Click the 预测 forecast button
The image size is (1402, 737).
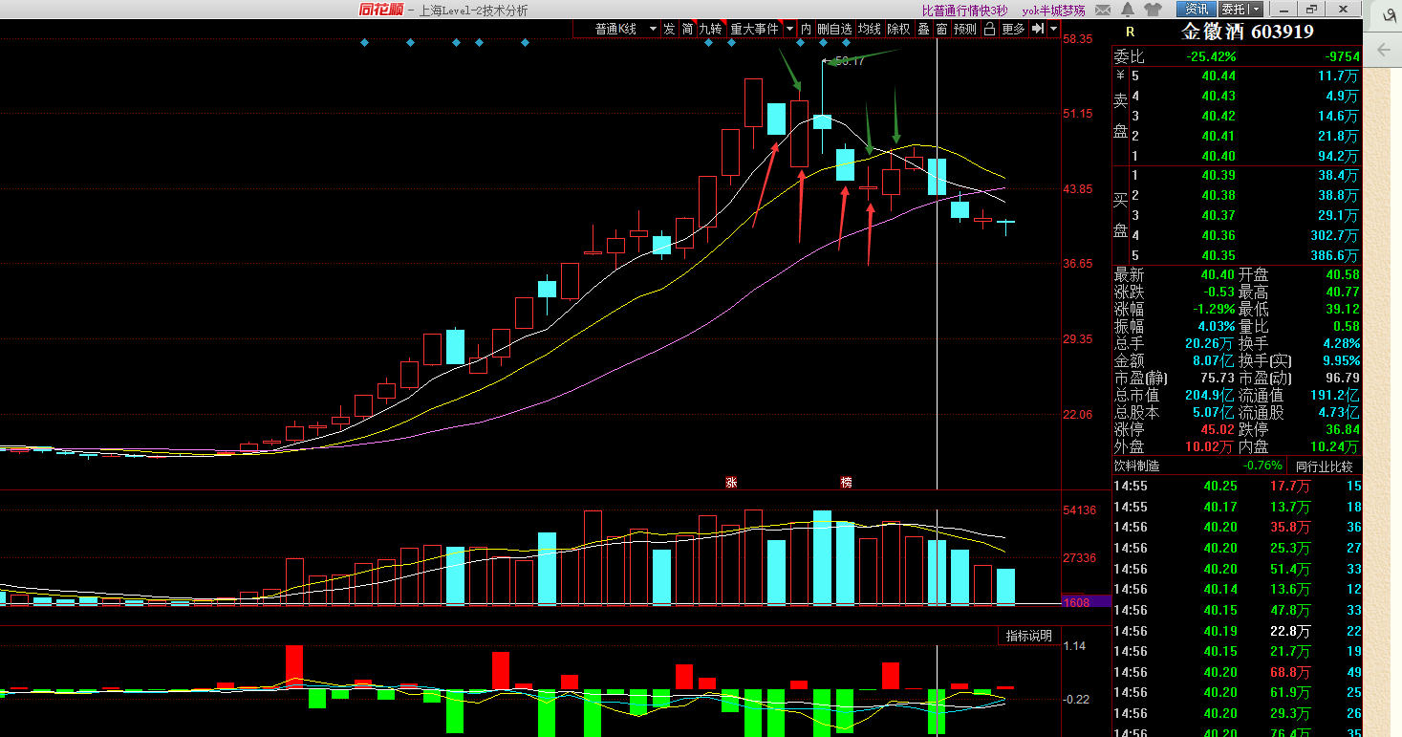pyautogui.click(x=965, y=29)
